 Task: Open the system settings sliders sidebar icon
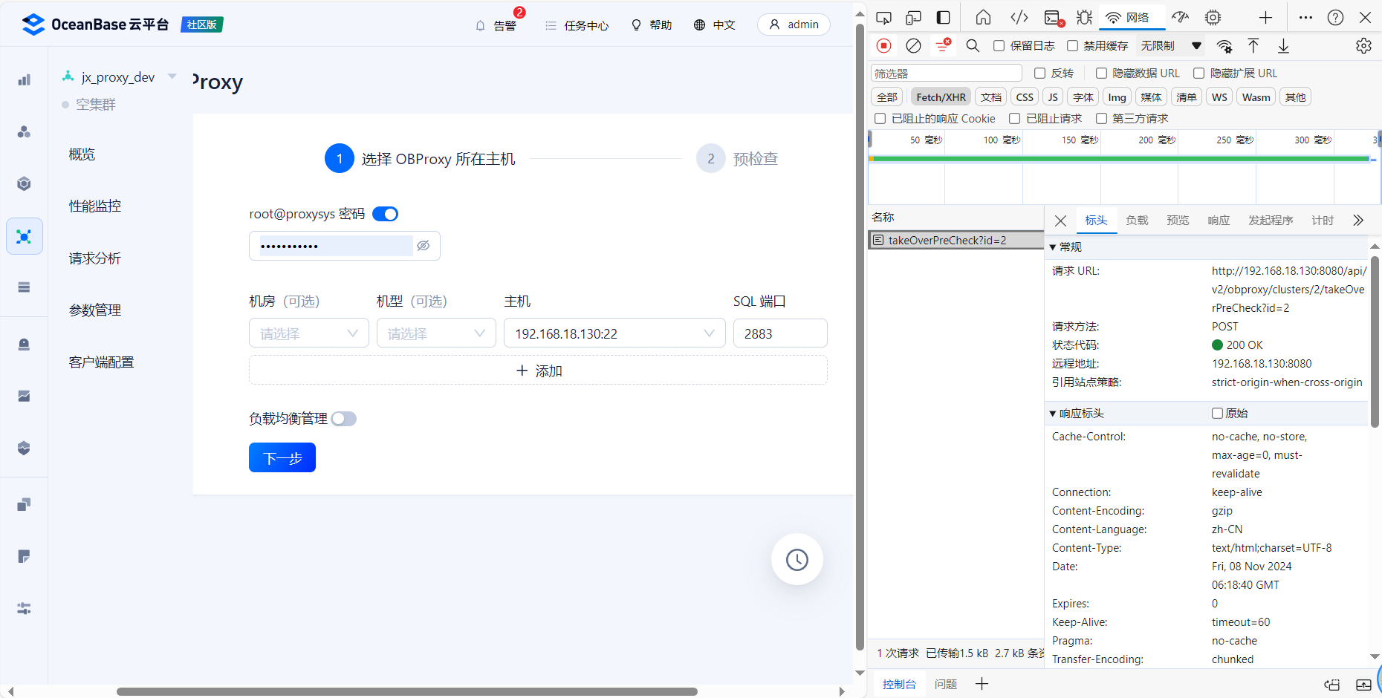25,608
